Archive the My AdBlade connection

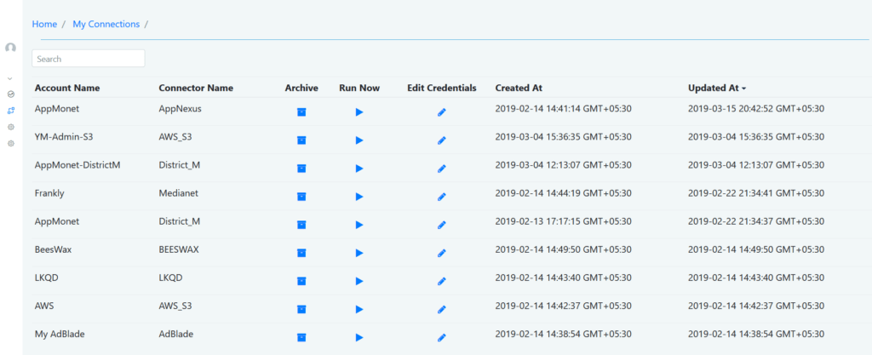[301, 337]
